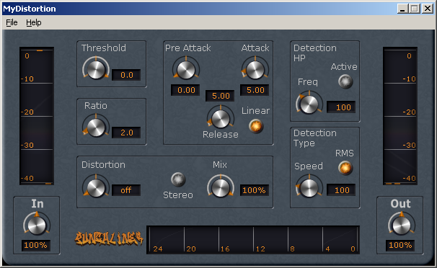Toggle the Linear LED button
The image size is (437, 268).
256,126
